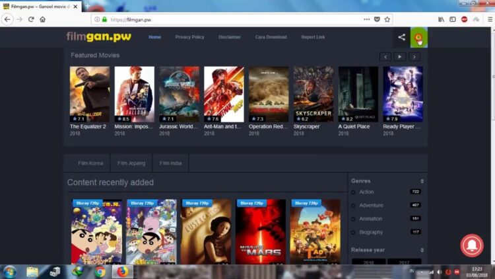This screenshot has width=495, height=279.
Task: Open the Cara Download menu item
Action: (x=271, y=37)
